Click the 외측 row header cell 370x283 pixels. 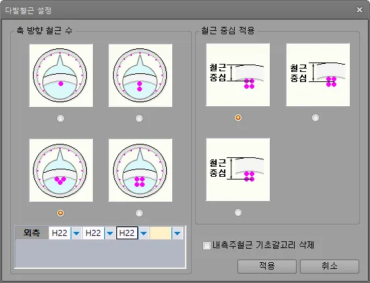32,233
